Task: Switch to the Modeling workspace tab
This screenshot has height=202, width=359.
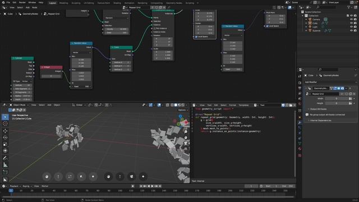Action: (63, 3)
